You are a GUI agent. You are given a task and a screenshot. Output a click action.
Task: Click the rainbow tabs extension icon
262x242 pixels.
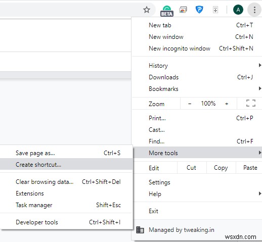point(183,10)
